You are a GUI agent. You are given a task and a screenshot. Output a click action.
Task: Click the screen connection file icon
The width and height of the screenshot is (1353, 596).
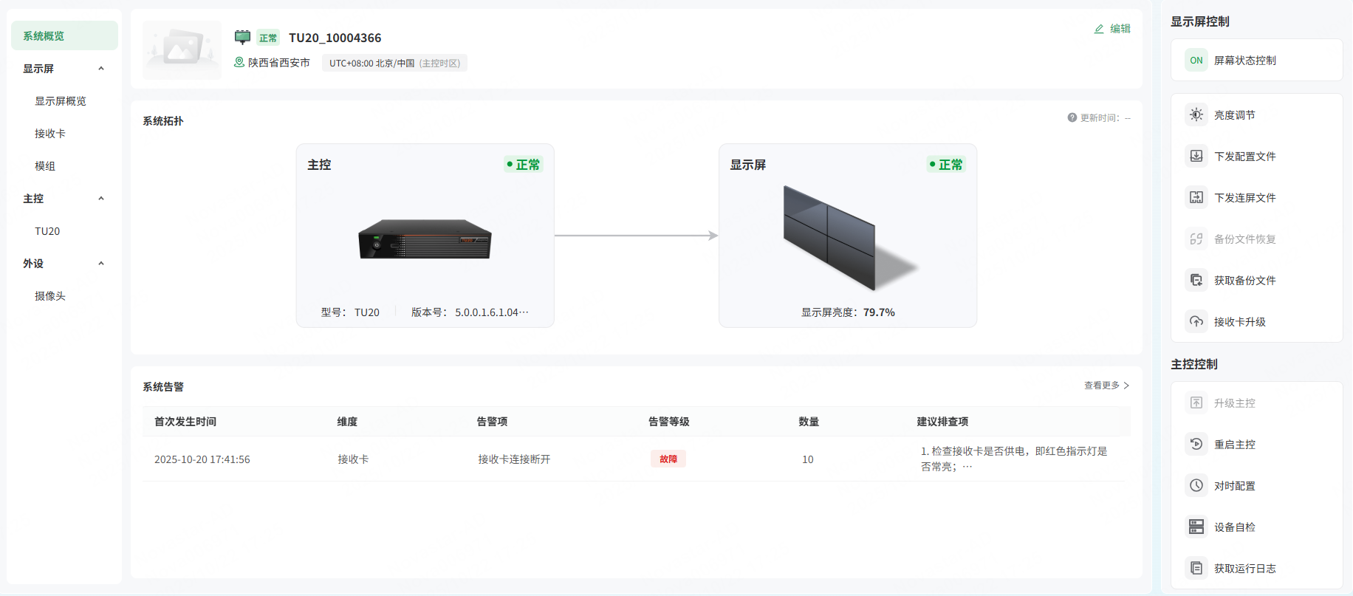click(x=1196, y=197)
